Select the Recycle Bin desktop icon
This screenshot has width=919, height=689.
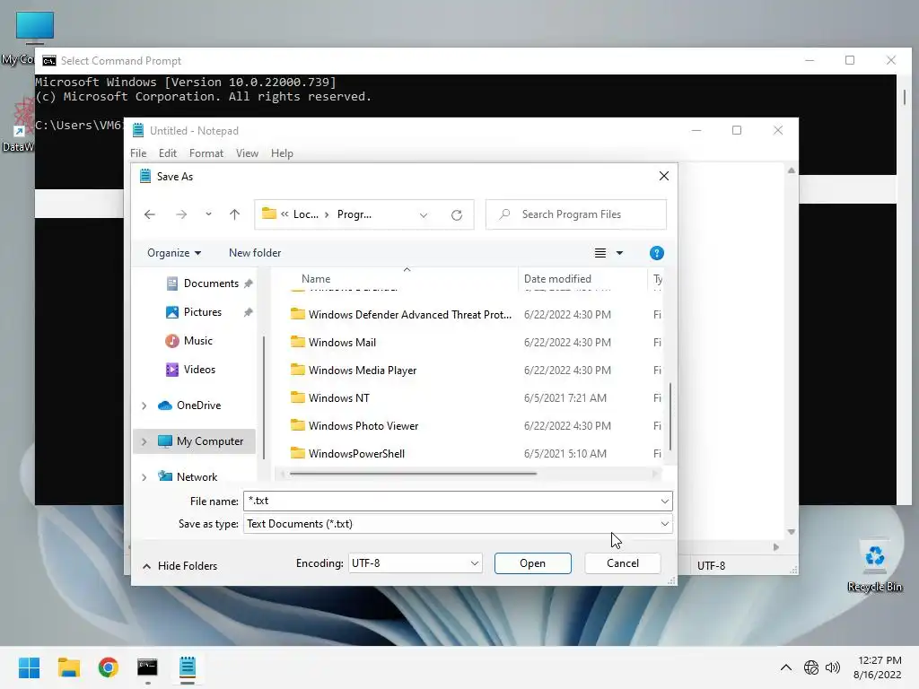[874, 566]
